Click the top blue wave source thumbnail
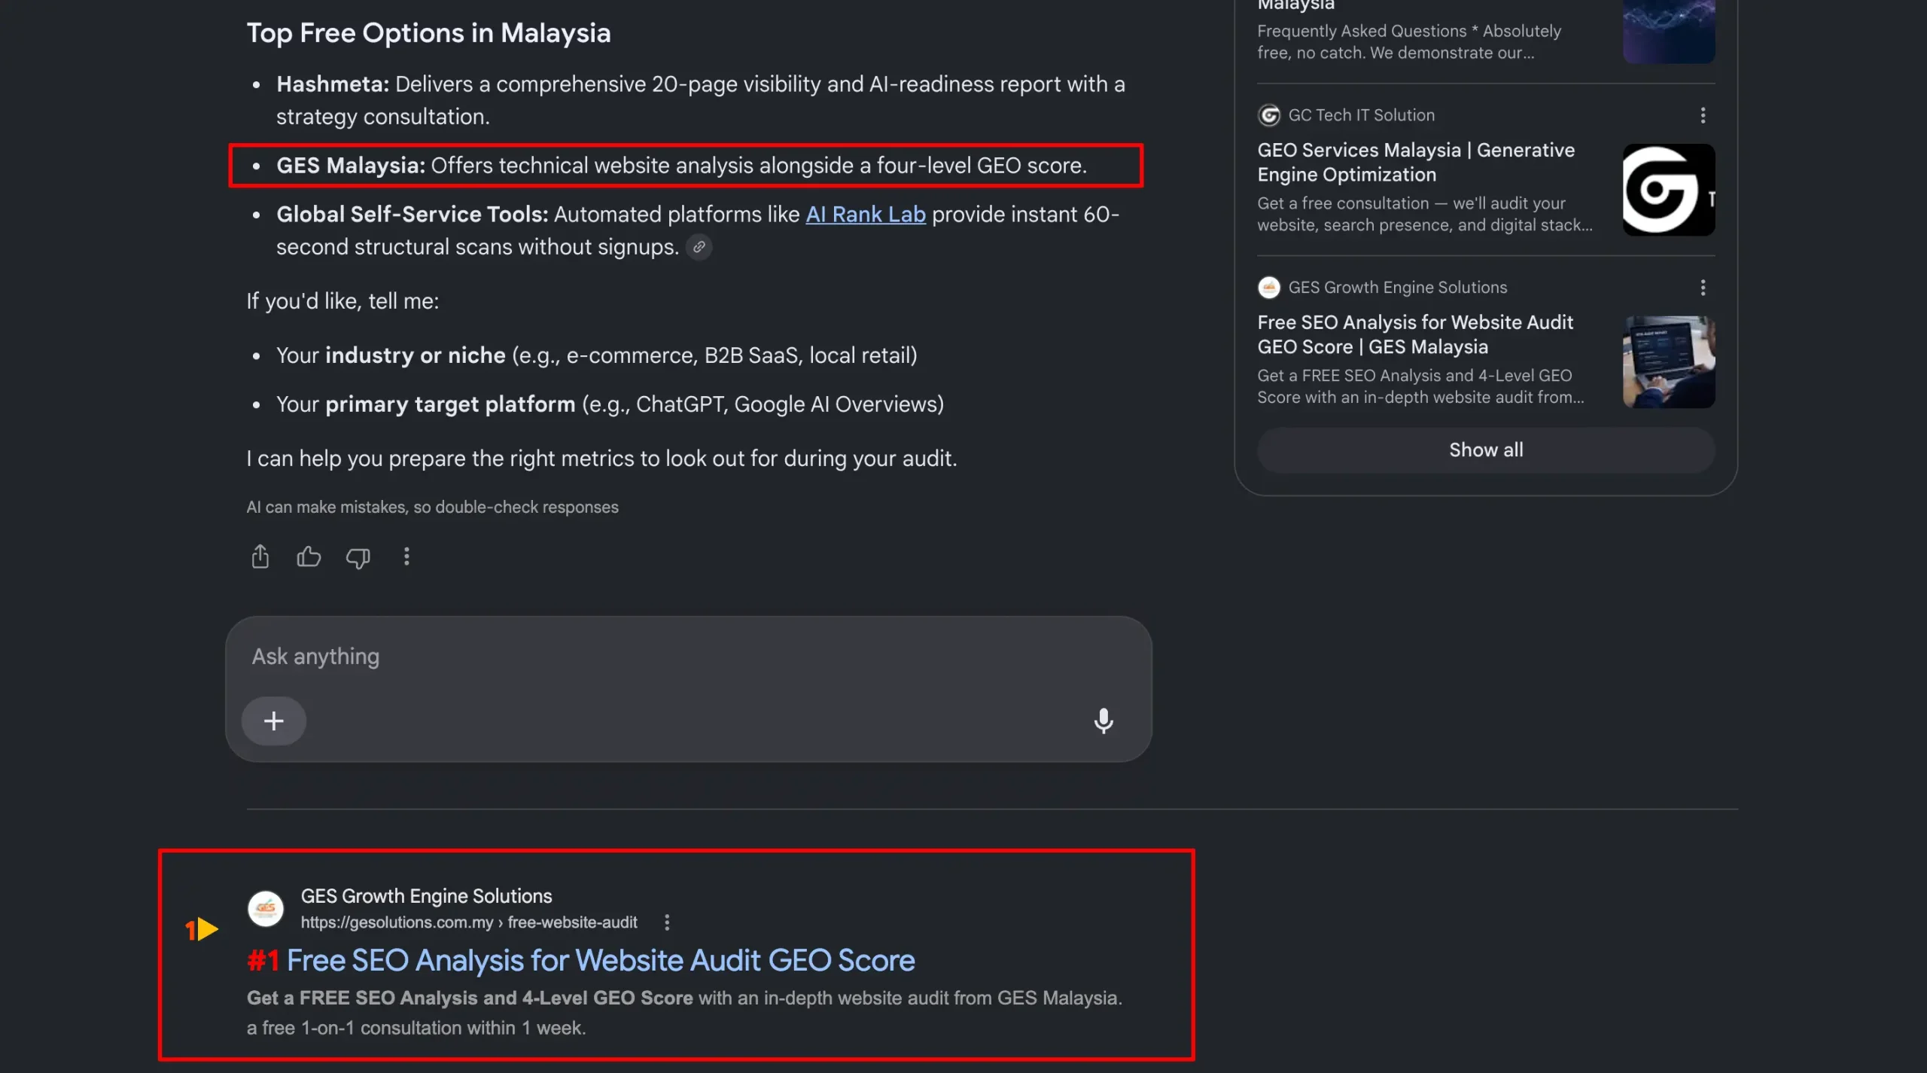1927x1073 pixels. (1669, 32)
